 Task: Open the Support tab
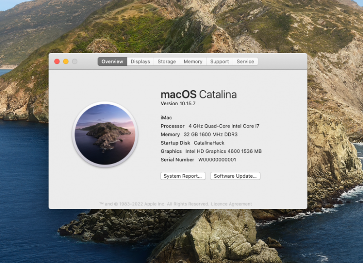[x=220, y=62]
